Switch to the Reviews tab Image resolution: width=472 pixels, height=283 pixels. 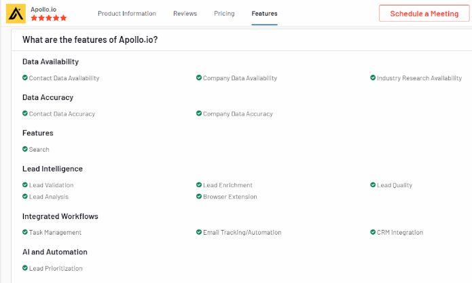(x=185, y=14)
